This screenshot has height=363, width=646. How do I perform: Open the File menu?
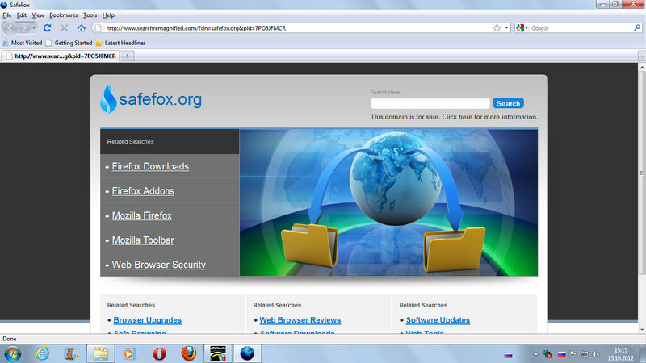coord(7,15)
